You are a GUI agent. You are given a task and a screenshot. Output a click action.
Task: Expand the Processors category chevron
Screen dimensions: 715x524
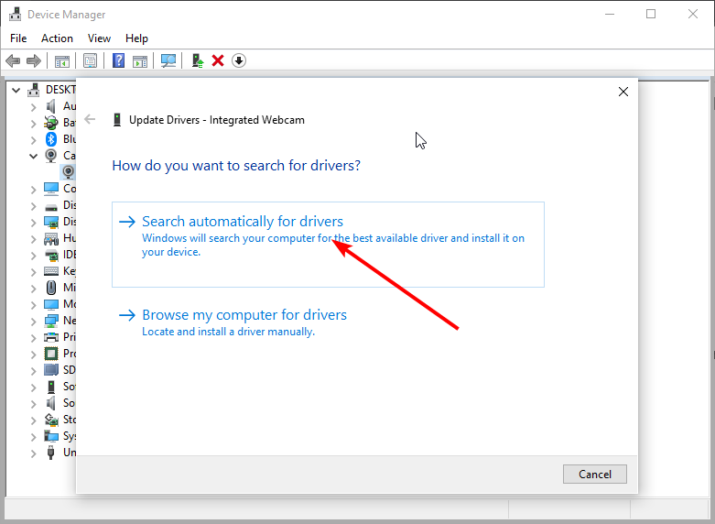(33, 355)
